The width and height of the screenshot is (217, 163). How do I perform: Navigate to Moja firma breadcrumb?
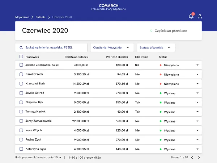click(x=22, y=17)
